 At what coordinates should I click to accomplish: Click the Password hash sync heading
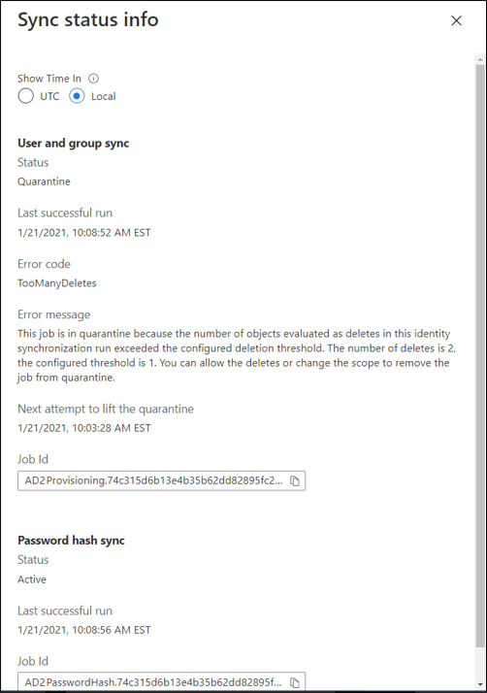click(x=71, y=541)
